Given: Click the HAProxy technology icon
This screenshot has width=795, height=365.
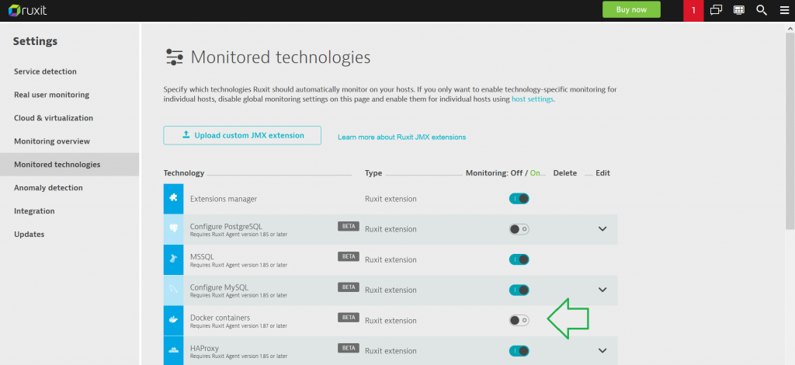Looking at the screenshot, I should [173, 351].
